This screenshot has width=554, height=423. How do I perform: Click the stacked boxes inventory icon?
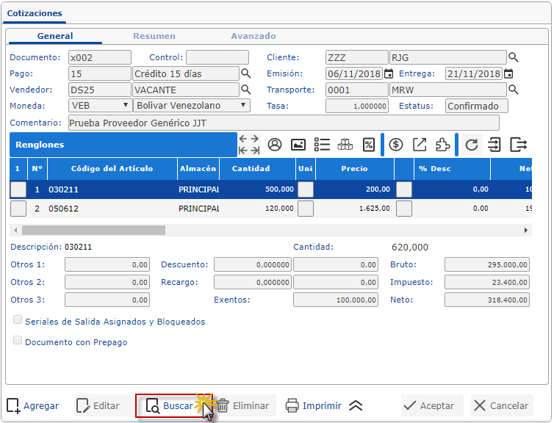[345, 145]
